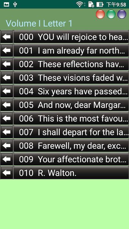
Task: Tap the red orb button
Action: (100, 14)
